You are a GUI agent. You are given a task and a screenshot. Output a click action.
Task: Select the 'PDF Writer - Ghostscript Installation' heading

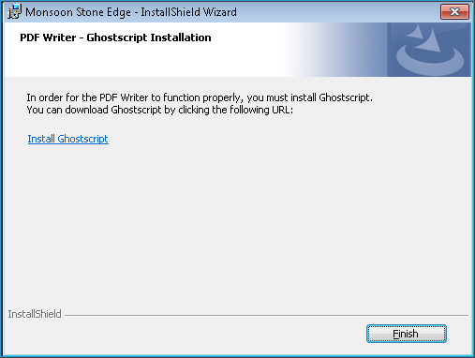tap(115, 37)
